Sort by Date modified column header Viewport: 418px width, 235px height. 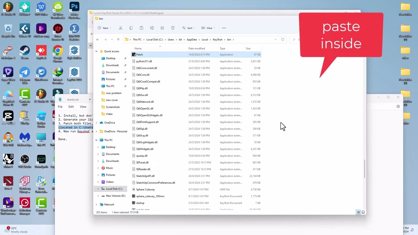tap(197, 49)
